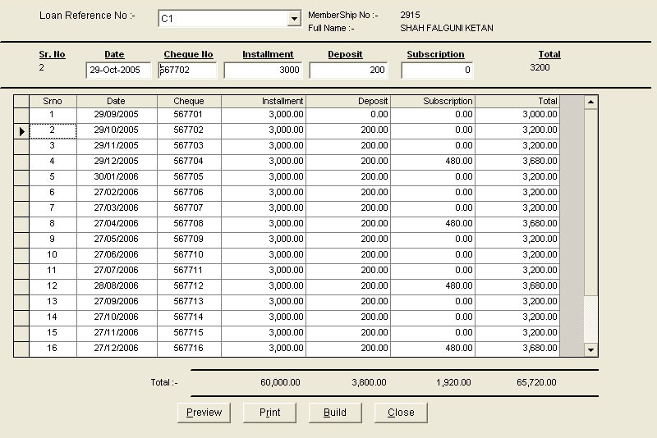Image resolution: width=657 pixels, height=438 pixels.
Task: Edit the Date field showing 29-Oct-2005
Action: (x=114, y=71)
